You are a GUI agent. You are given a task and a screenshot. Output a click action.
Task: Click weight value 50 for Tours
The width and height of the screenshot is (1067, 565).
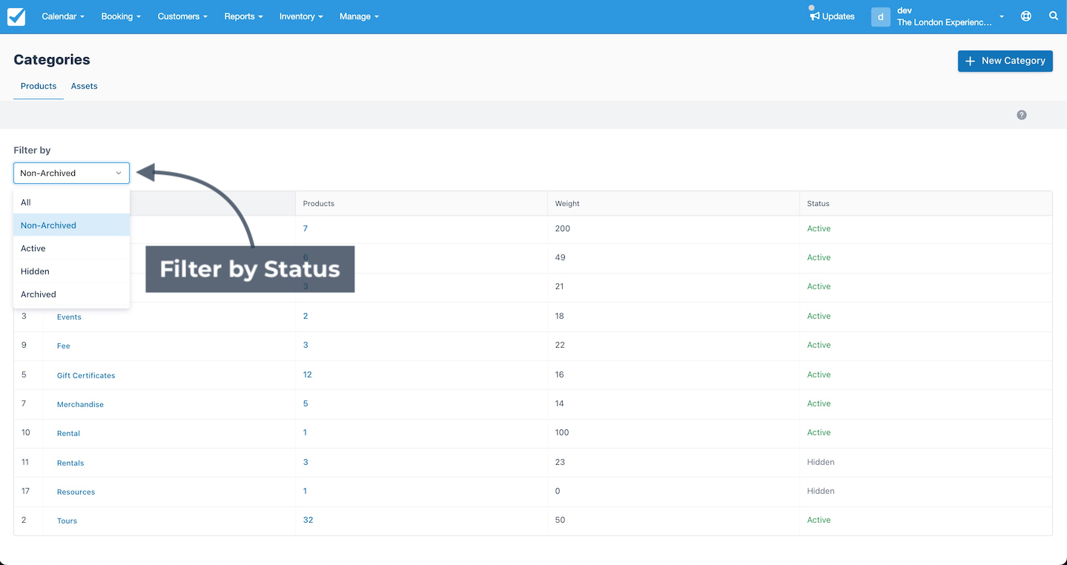[560, 520]
